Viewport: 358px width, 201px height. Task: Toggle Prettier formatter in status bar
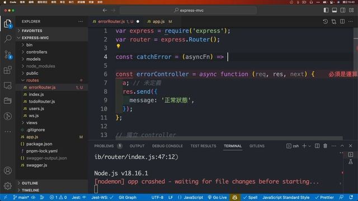pyautogui.click(x=324, y=197)
